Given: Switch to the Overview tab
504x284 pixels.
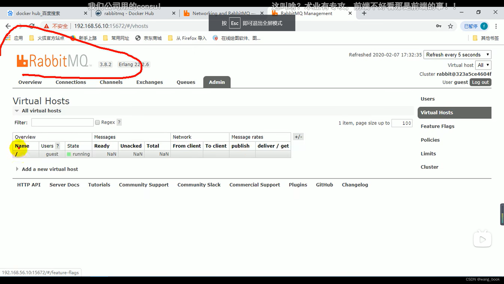Looking at the screenshot, I should (x=30, y=82).
